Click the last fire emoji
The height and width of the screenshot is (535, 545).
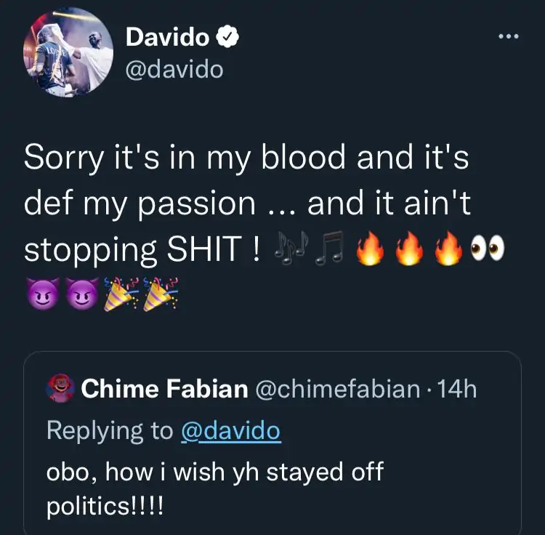click(x=446, y=251)
